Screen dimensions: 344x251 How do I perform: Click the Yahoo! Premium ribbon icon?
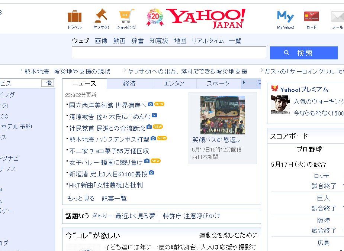275,88
